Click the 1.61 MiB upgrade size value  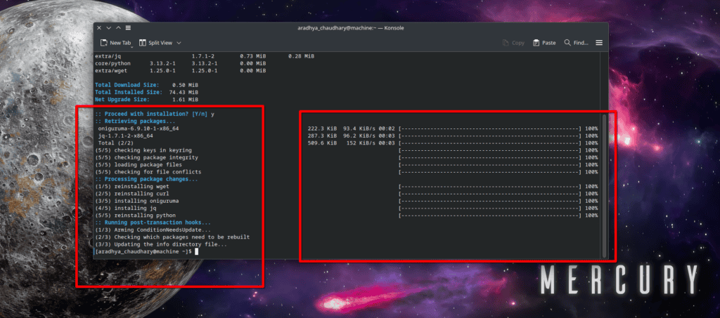point(185,100)
